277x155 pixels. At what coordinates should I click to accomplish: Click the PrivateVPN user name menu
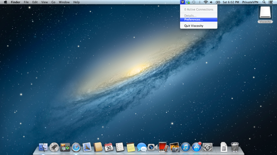coord(250,2)
